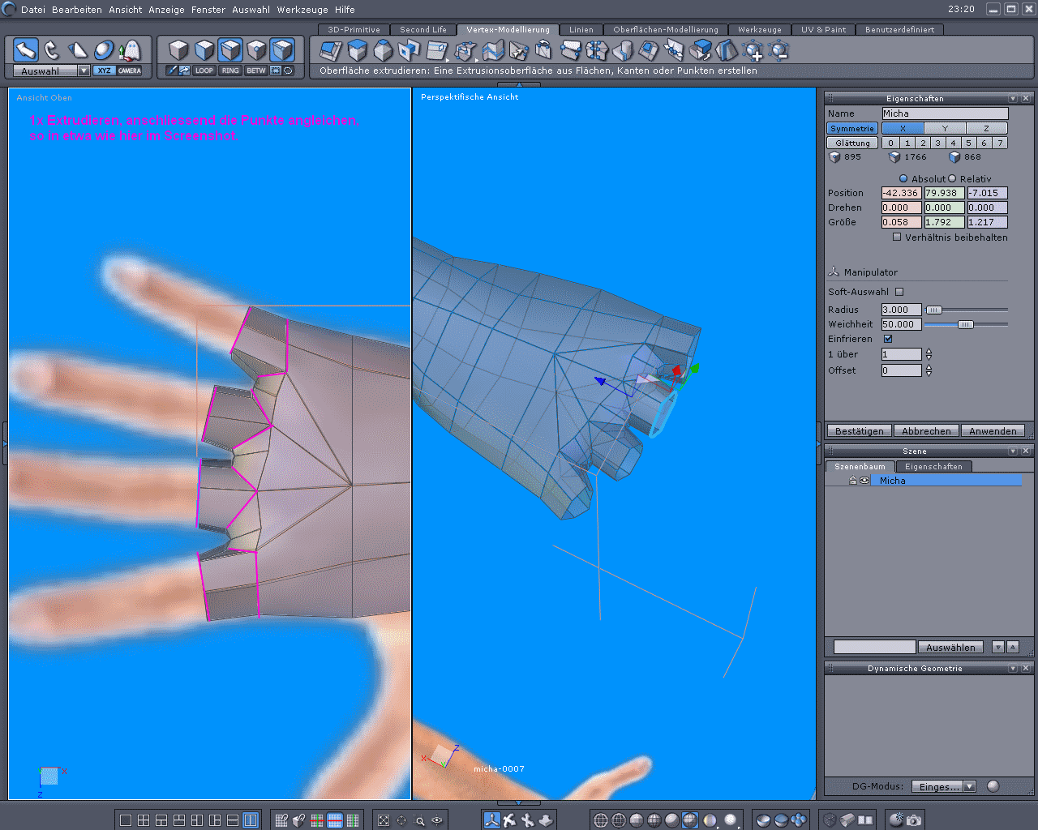Click the Abbrechen button

pos(926,431)
